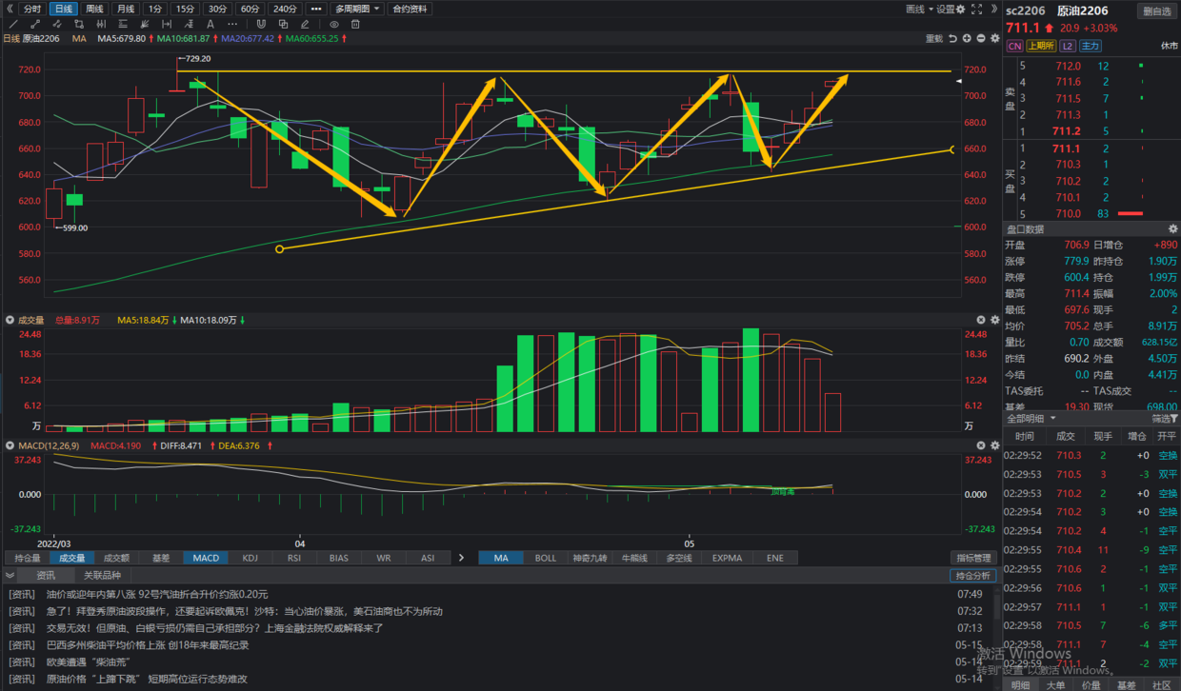Image resolution: width=1181 pixels, height=691 pixels.
Task: Open more drawing tools ellipsis
Action: (x=232, y=24)
